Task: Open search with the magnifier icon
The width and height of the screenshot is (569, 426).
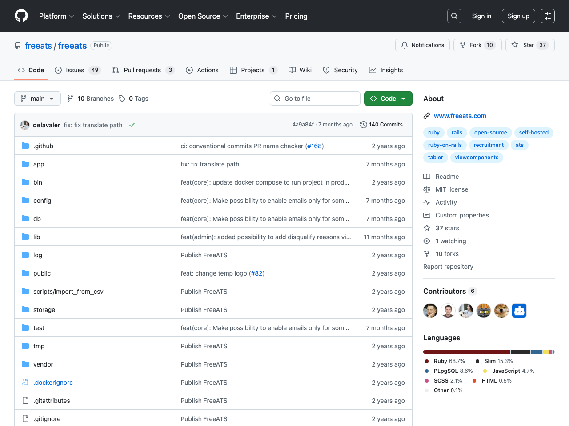Action: 454,16
